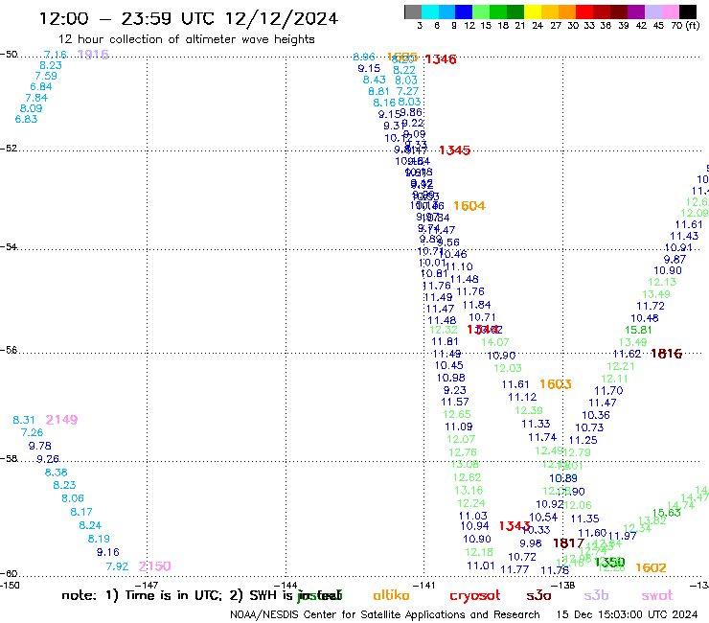709x623 pixels.
Task: Click the 'cryosat' satellite legend label
Action: tap(475, 596)
